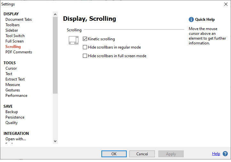Viewport: 231px width, 162px height.
Task: Click the scrolling page preview icon
Action: [74, 40]
